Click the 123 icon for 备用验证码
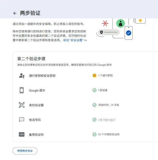The image size is (158, 160). 22,134
